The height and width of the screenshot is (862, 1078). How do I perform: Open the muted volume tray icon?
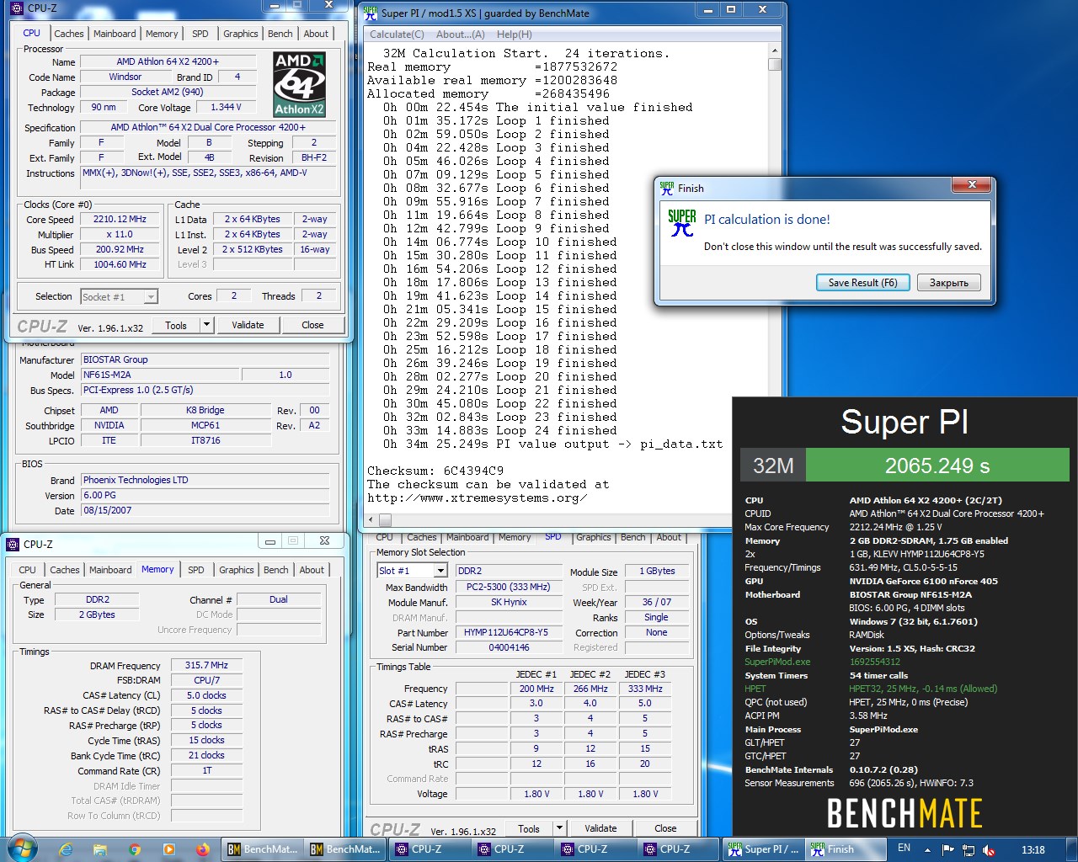point(989,849)
